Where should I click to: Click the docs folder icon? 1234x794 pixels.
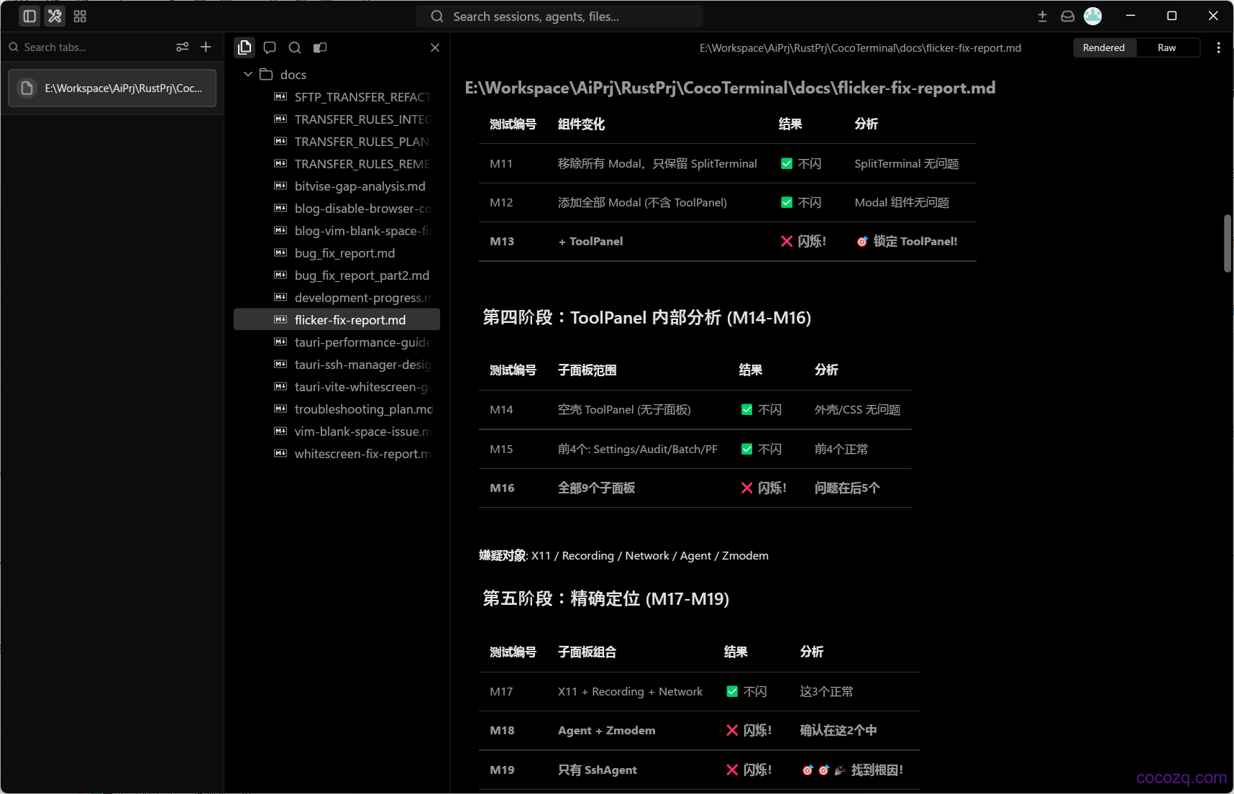(266, 74)
